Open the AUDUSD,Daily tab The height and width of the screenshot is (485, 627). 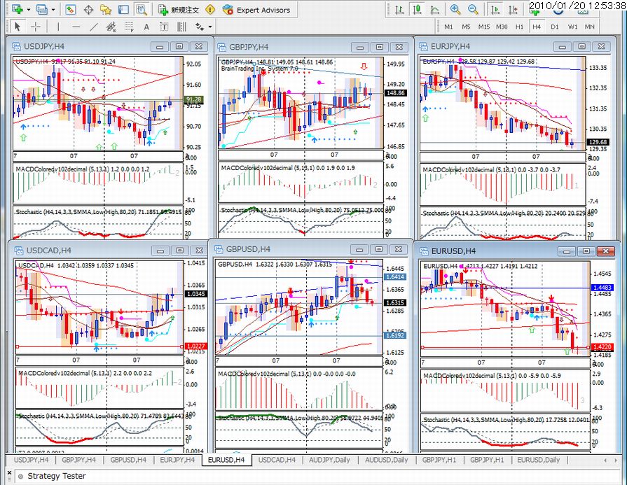(386, 460)
